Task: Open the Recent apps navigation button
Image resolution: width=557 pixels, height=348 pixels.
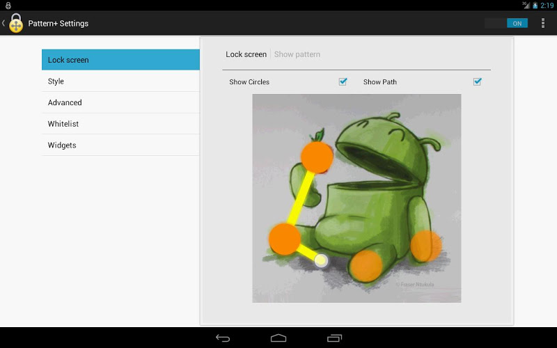Action: 334,338
